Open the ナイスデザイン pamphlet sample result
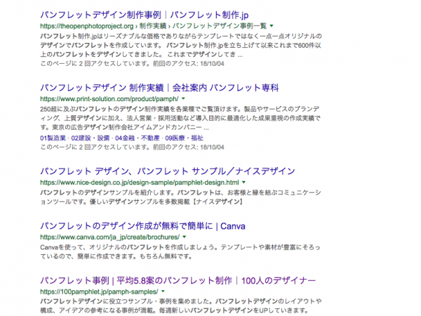Screen dimensions: 421x316 pos(168,171)
